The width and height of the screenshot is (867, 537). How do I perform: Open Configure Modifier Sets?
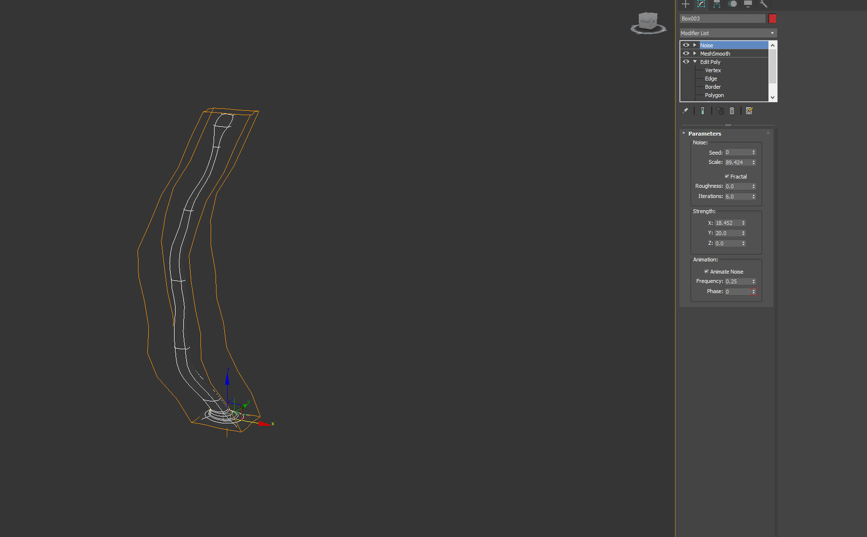(x=749, y=111)
